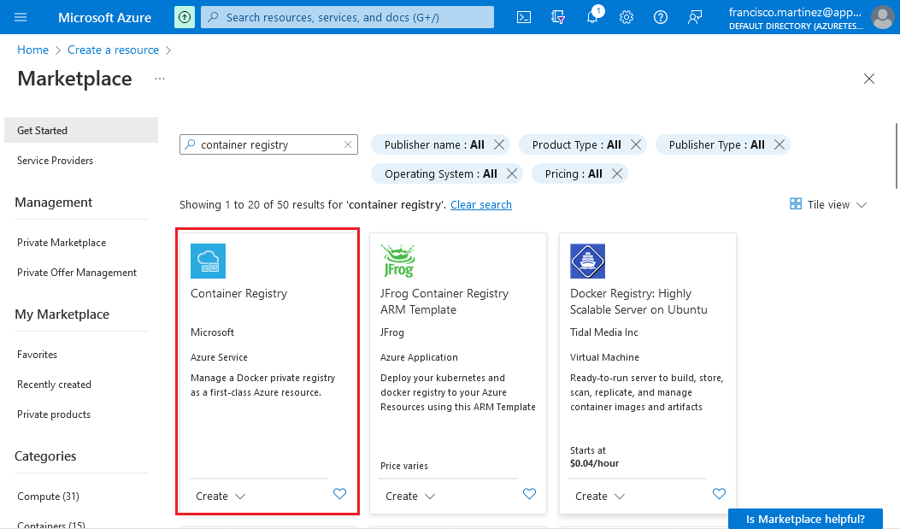Viewport: 900px width, 529px height.
Task: Click the Cloud Shell icon in the top bar
Action: (524, 17)
